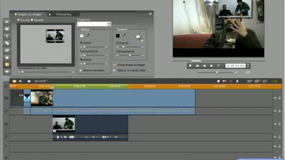285x160 pixels.
Task: Toggle the checkbox at the Marco bottom
Action: (81, 70)
